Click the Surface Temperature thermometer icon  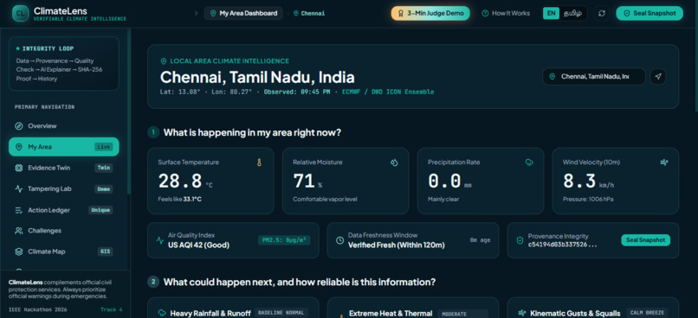pos(259,162)
